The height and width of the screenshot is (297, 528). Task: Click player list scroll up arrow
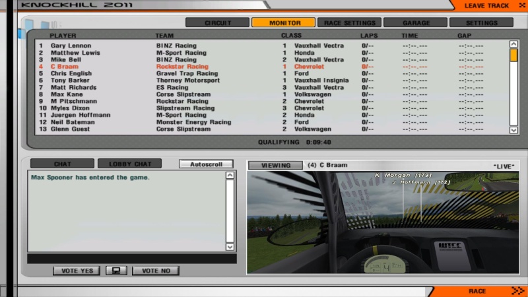(513, 44)
